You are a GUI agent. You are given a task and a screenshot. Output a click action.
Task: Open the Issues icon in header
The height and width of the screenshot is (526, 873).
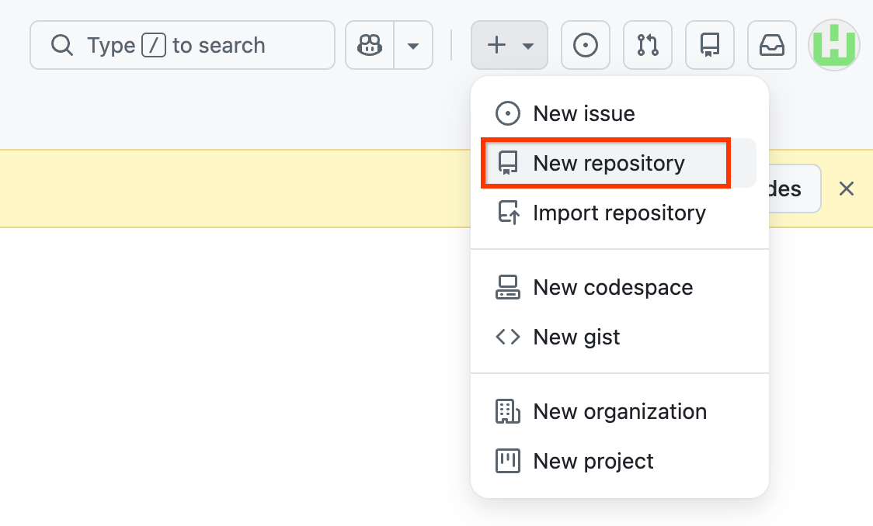tap(585, 45)
